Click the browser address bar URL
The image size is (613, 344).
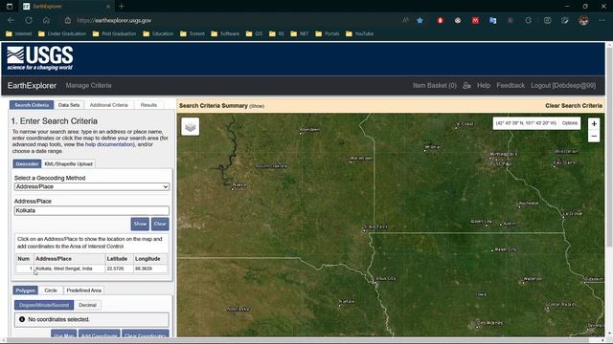coord(114,20)
